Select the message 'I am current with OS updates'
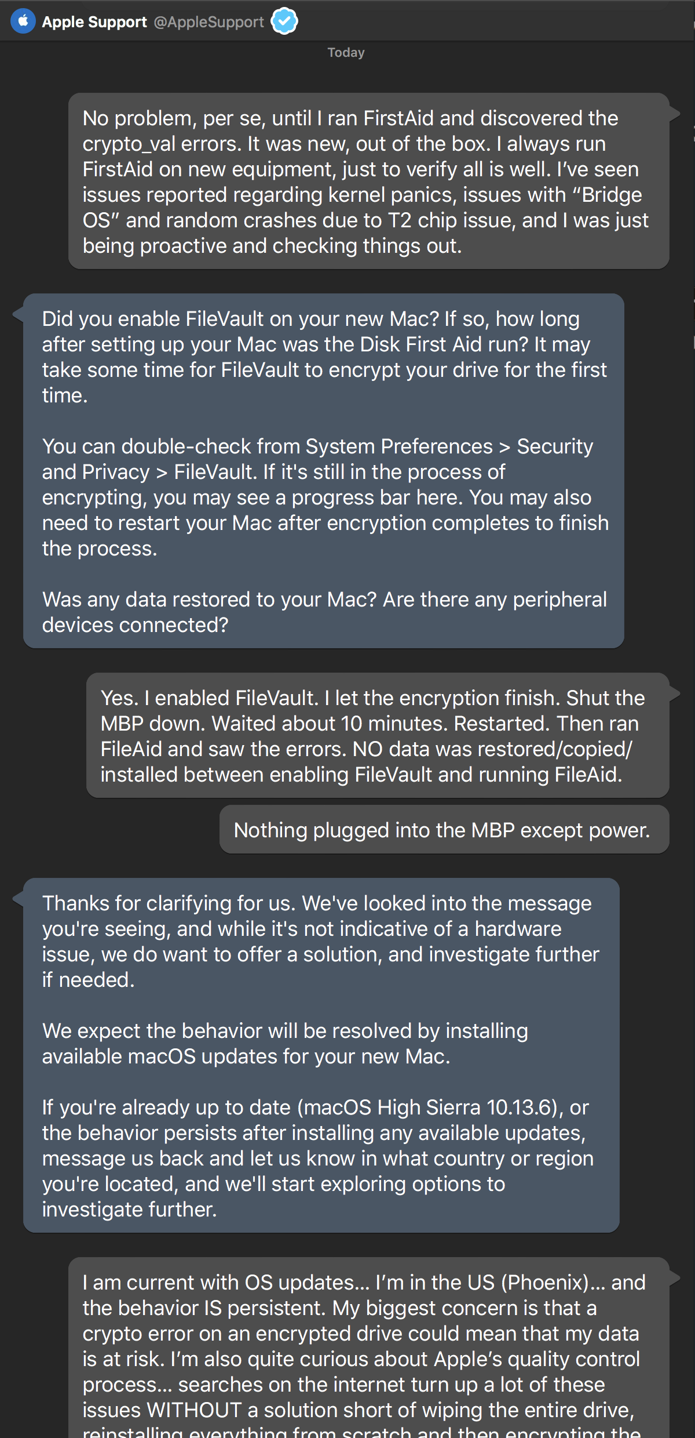695x1438 pixels. pos(369,1348)
